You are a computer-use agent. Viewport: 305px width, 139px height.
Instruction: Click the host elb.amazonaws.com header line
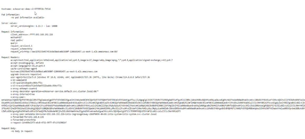[x=54, y=71]
